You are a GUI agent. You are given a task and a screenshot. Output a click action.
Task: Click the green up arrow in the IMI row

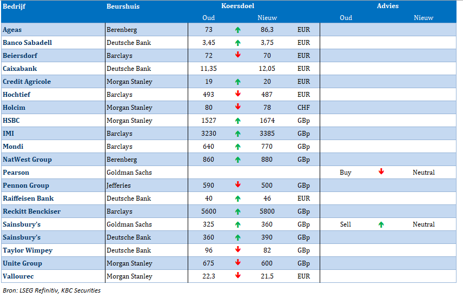point(237,134)
